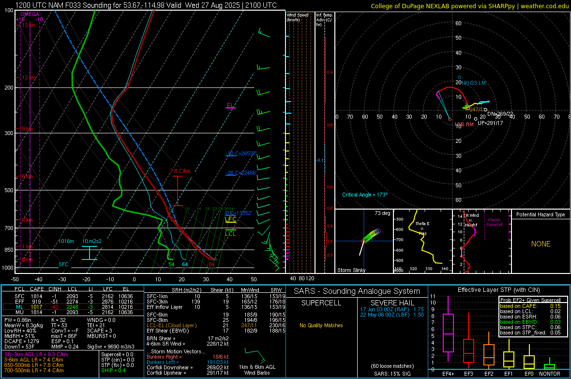Image resolution: width=571 pixels, height=379 pixels.
Task: Select the 191/23 LM hodograph label
Action: pyautogui.click(x=474, y=83)
